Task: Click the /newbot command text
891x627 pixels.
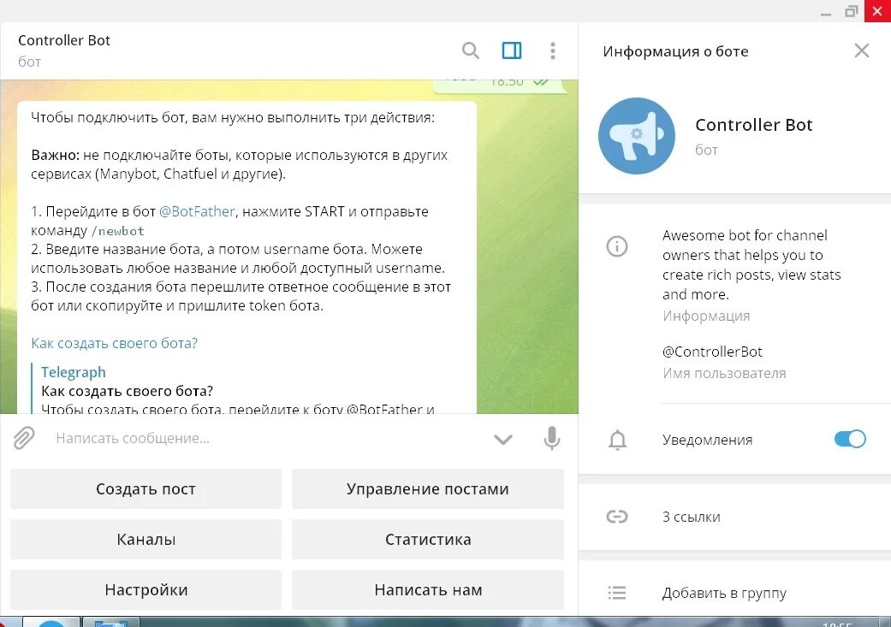Action: tap(117, 231)
